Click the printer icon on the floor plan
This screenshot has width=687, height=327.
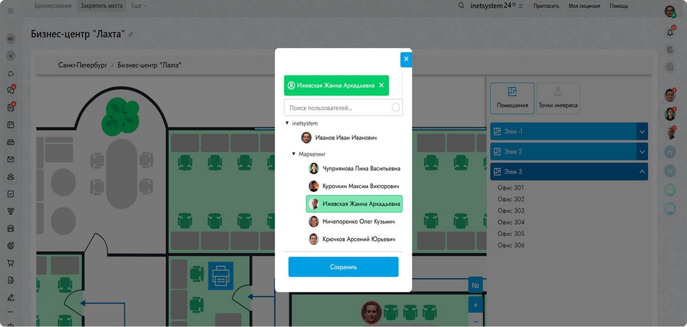[221, 276]
